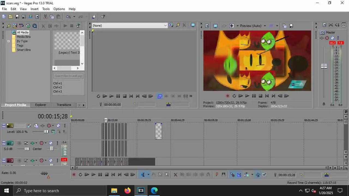Toggle Mute on audio track 2
Screen dimensions: 349x196
pos(51,143)
